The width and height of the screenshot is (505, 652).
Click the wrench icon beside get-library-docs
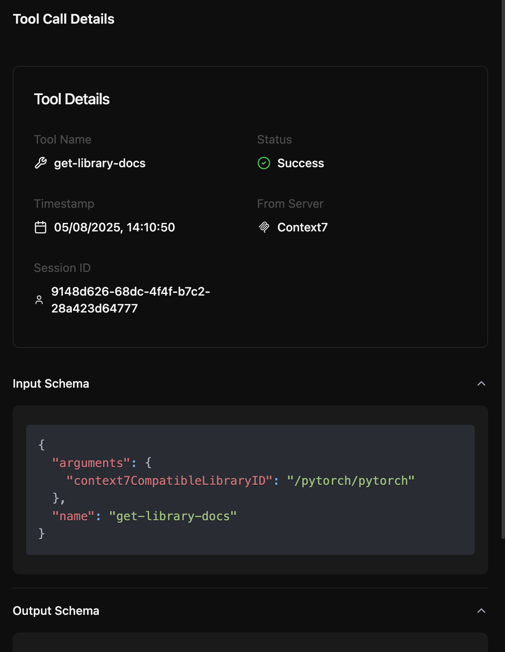pyautogui.click(x=41, y=163)
